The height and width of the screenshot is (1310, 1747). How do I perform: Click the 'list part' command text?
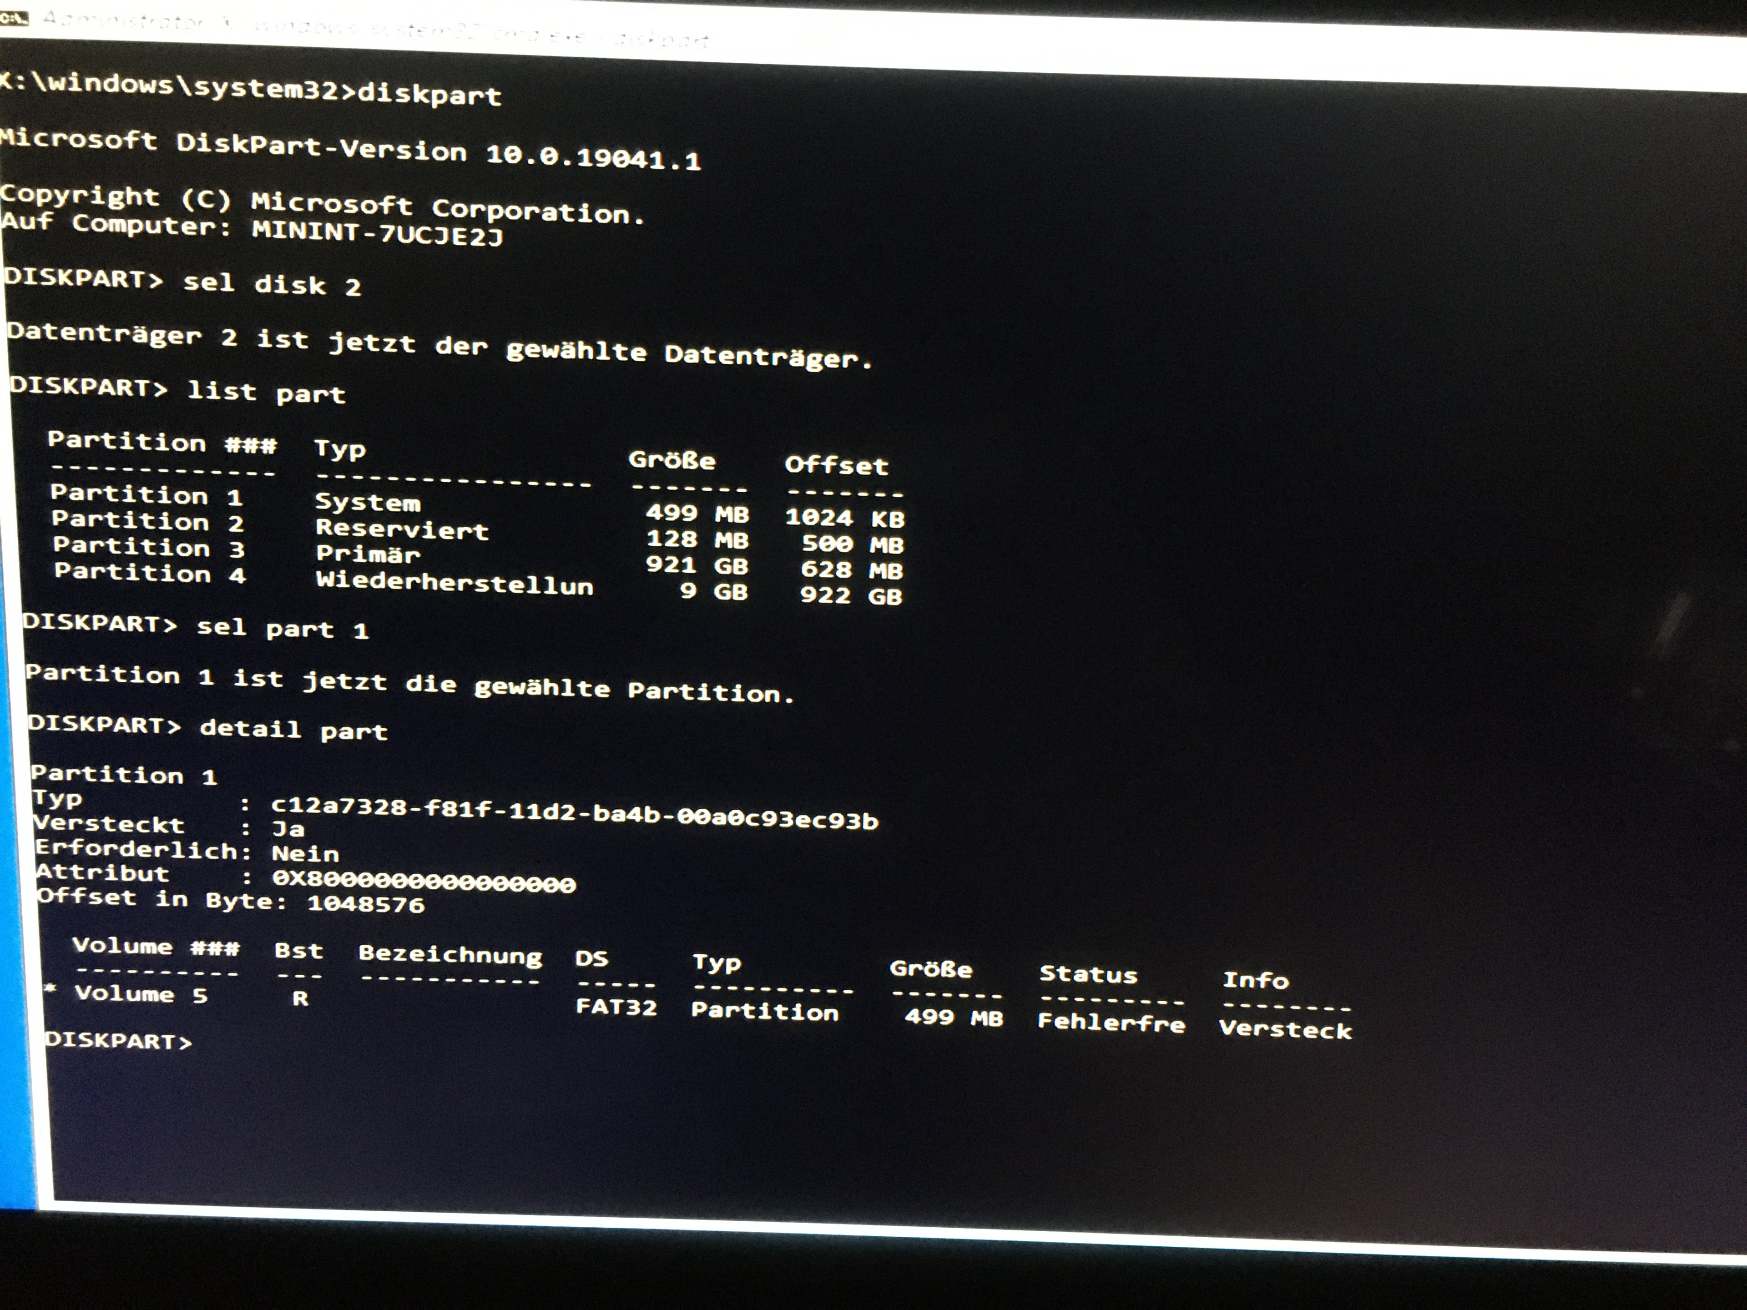(x=265, y=392)
